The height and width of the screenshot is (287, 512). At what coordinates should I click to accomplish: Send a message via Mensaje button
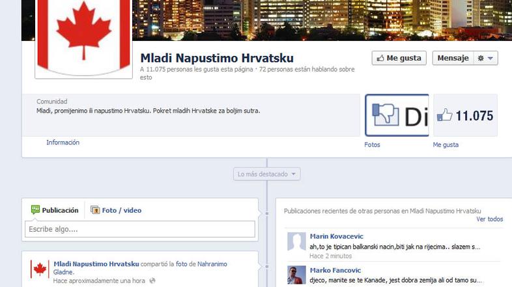[x=453, y=58]
